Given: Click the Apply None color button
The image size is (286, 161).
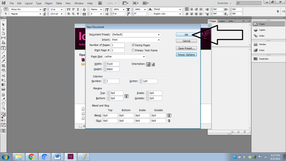Looking at the screenshot, I should 3,125.
